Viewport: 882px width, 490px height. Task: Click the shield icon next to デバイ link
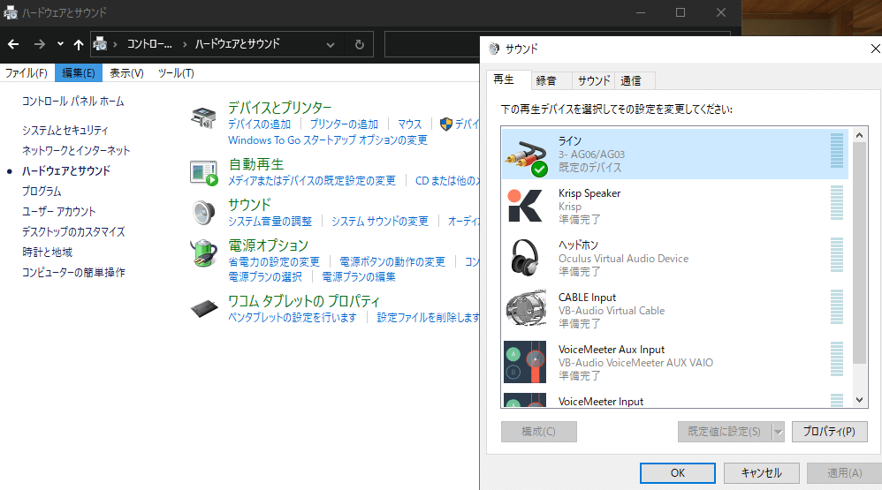[x=446, y=124]
